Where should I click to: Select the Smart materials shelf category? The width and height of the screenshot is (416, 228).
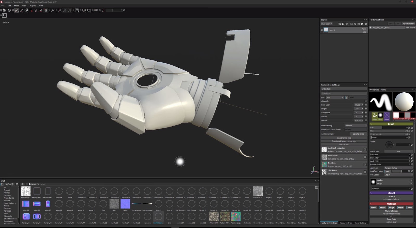(x=10, y=219)
